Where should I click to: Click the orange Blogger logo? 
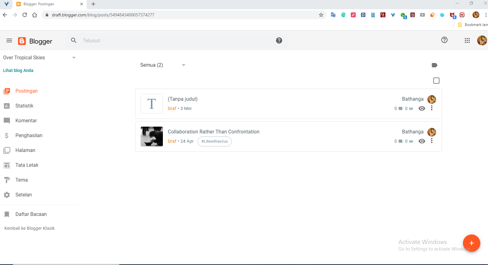coord(22,41)
